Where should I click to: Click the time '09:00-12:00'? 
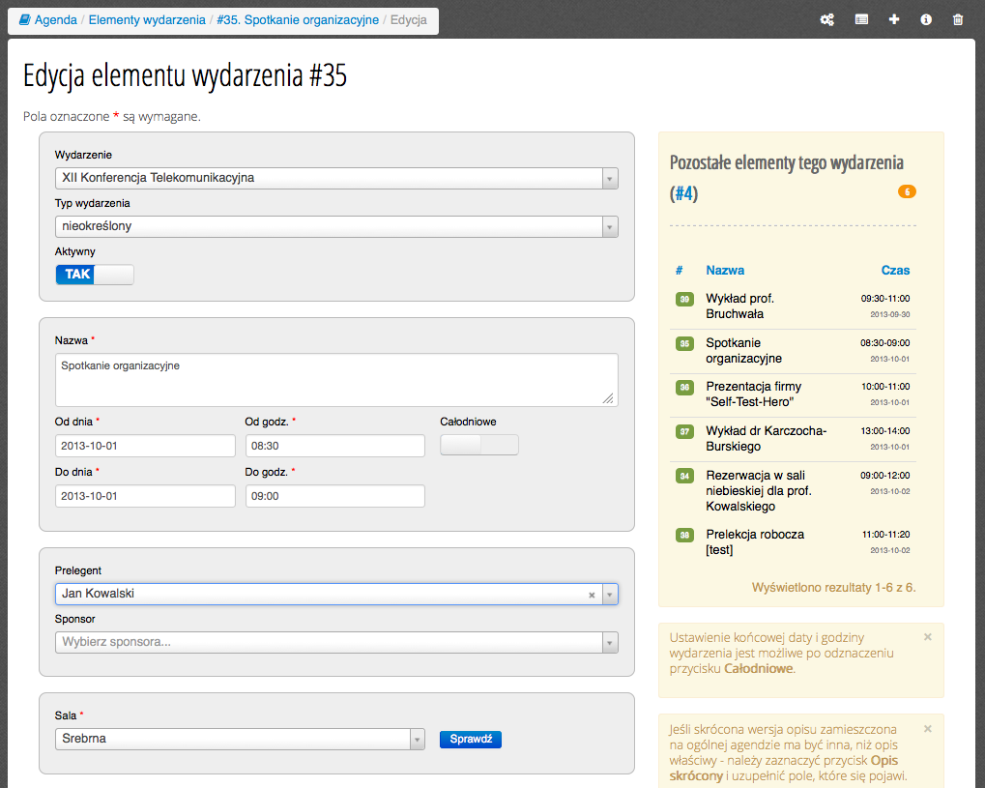pyautogui.click(x=885, y=475)
